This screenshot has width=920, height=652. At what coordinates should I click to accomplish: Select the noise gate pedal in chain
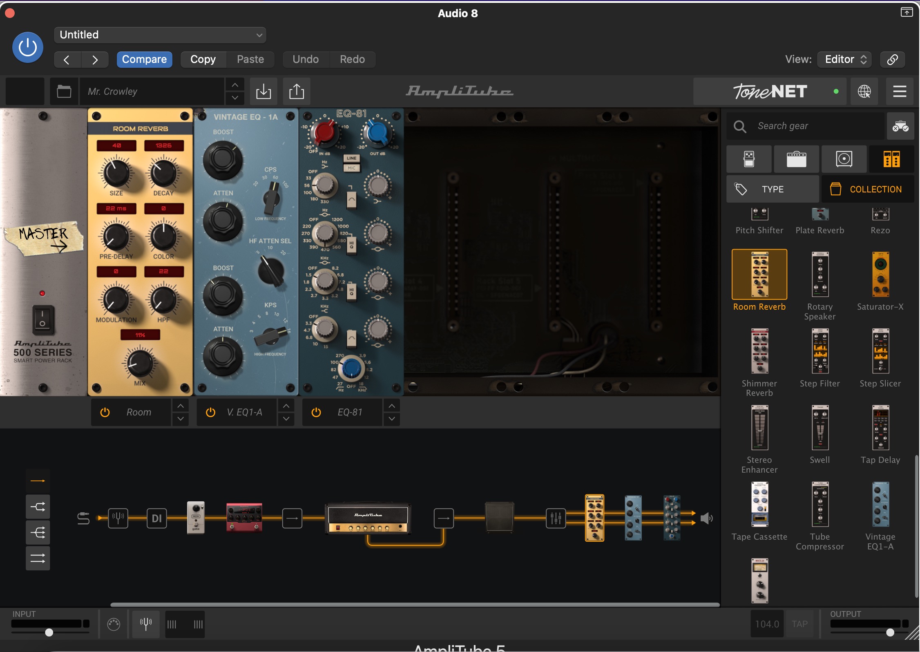[196, 518]
